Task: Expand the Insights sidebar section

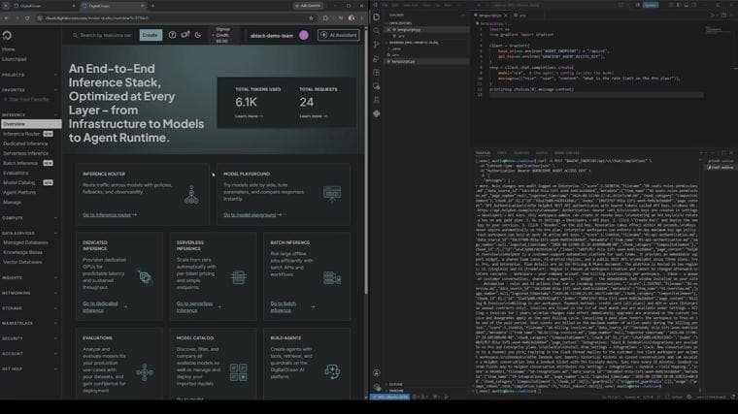Action: [x=30, y=277]
